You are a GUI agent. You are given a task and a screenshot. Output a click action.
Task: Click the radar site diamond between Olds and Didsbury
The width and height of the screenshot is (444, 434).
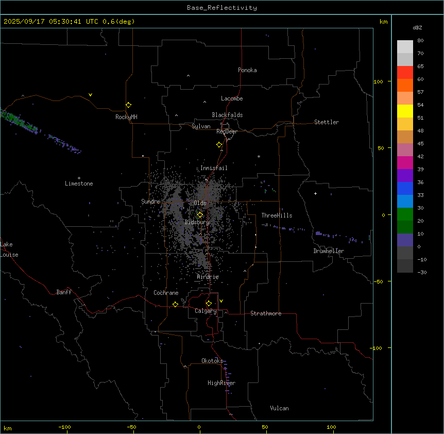[x=200, y=215]
